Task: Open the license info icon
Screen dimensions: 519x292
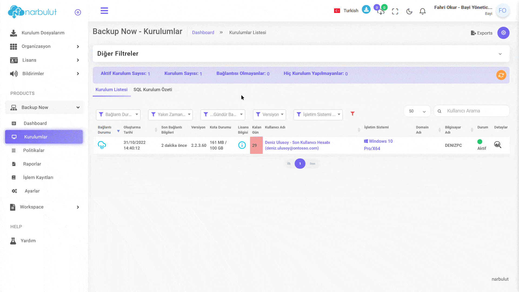Action: click(242, 145)
